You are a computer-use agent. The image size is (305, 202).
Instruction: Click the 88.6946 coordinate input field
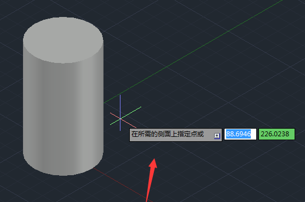click(x=240, y=134)
